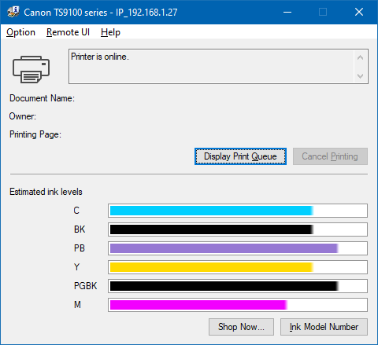Open Ink Model Number info
Screen dimensions: 378x345
coord(324,327)
